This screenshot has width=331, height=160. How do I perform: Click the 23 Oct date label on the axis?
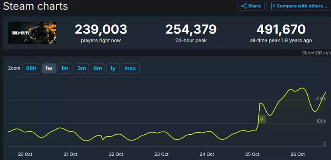[x=161, y=154]
